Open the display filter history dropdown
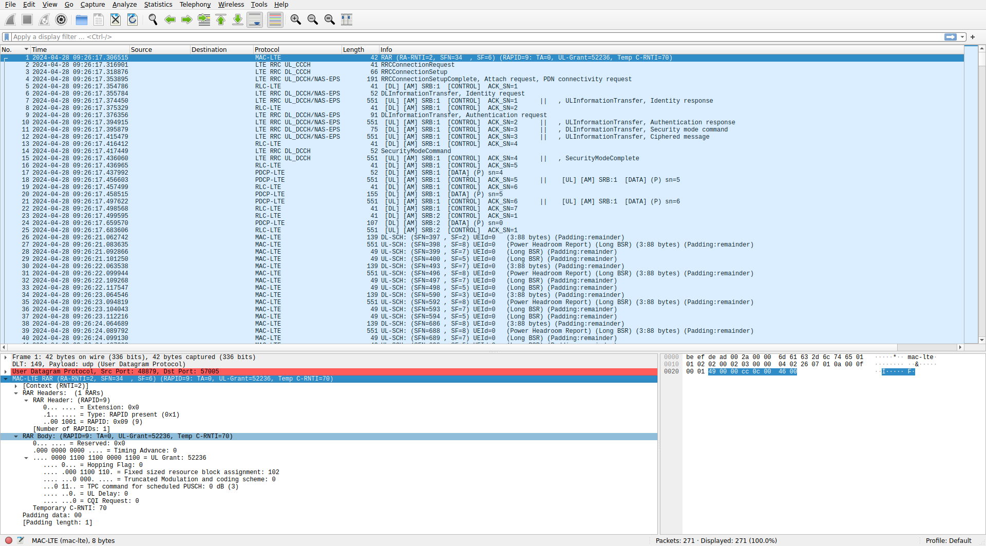This screenshot has height=546, width=986. [x=962, y=37]
